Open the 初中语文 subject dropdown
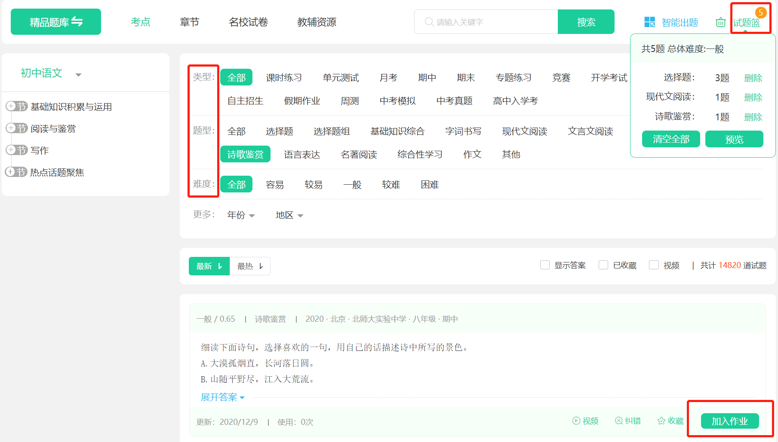 (x=51, y=73)
